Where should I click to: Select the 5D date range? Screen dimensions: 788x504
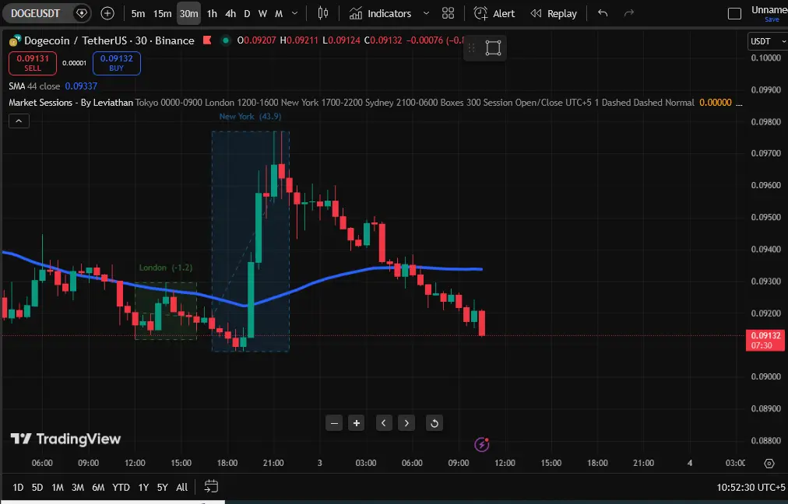[37, 488]
